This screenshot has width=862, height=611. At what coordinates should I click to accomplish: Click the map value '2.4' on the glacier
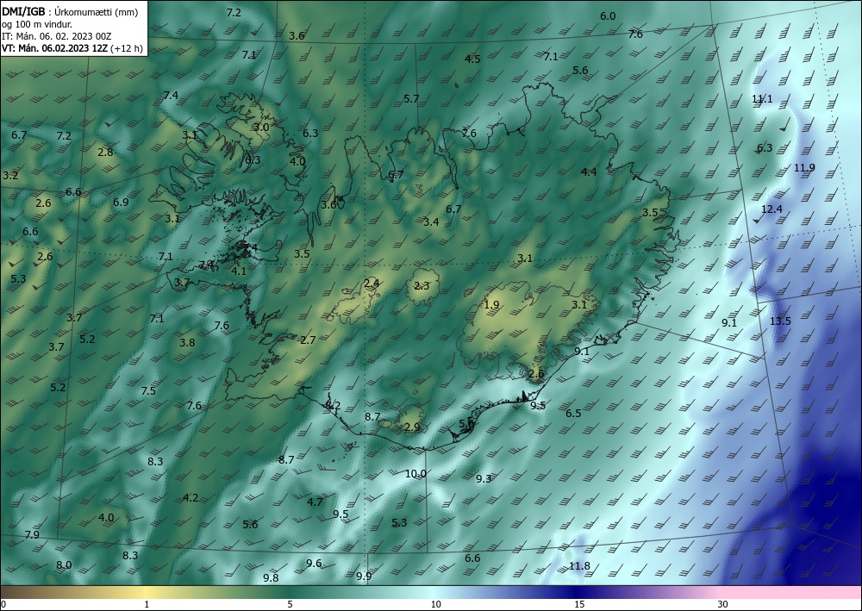[371, 283]
